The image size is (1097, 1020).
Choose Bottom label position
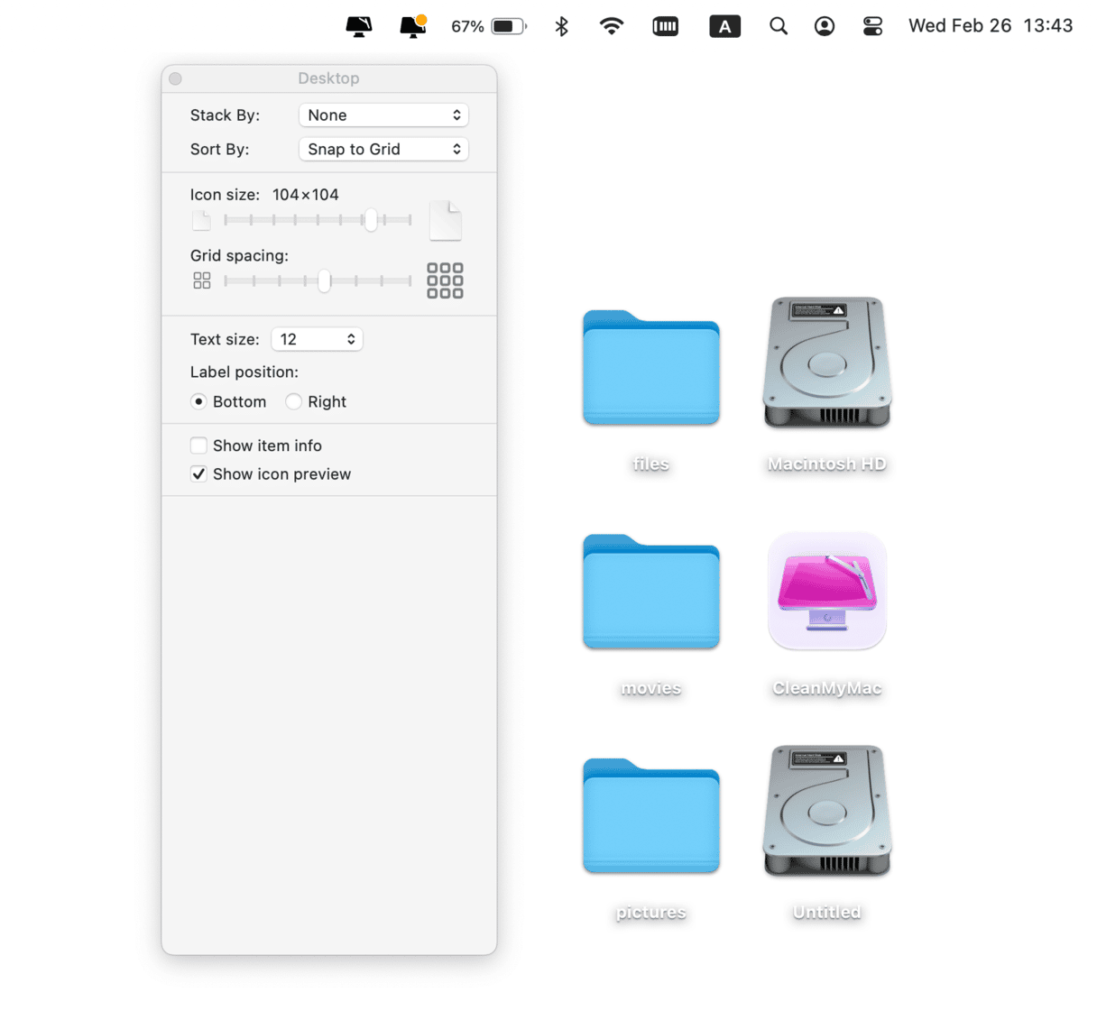point(198,402)
